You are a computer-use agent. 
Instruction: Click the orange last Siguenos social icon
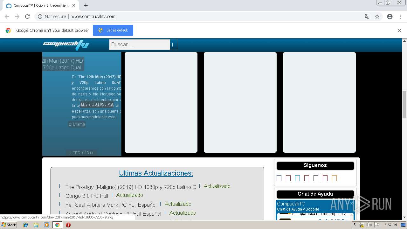tap(334, 178)
